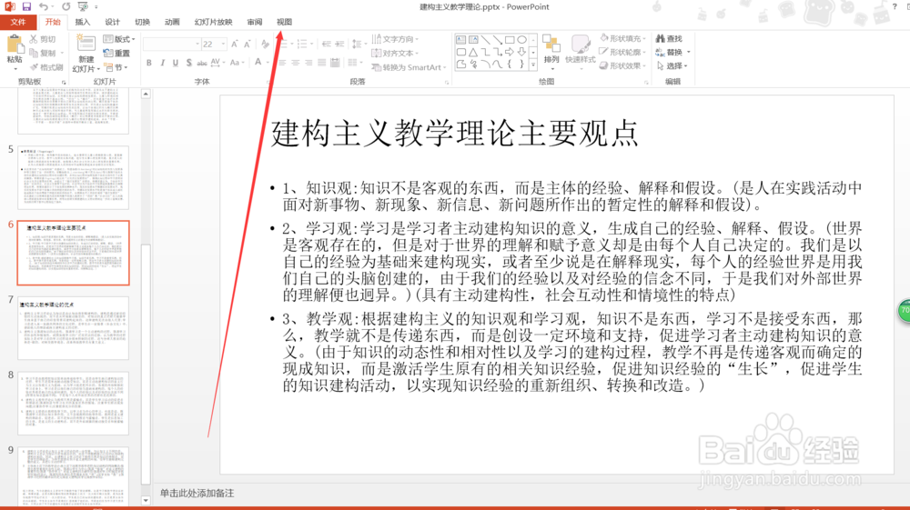Toggle Underline formatting
This screenshot has width=910, height=510.
pyautogui.click(x=176, y=63)
